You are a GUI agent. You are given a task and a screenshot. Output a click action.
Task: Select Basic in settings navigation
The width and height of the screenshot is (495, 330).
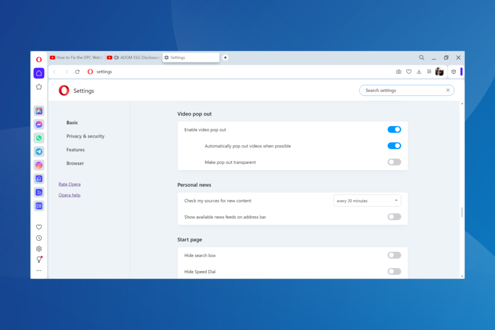click(x=72, y=122)
